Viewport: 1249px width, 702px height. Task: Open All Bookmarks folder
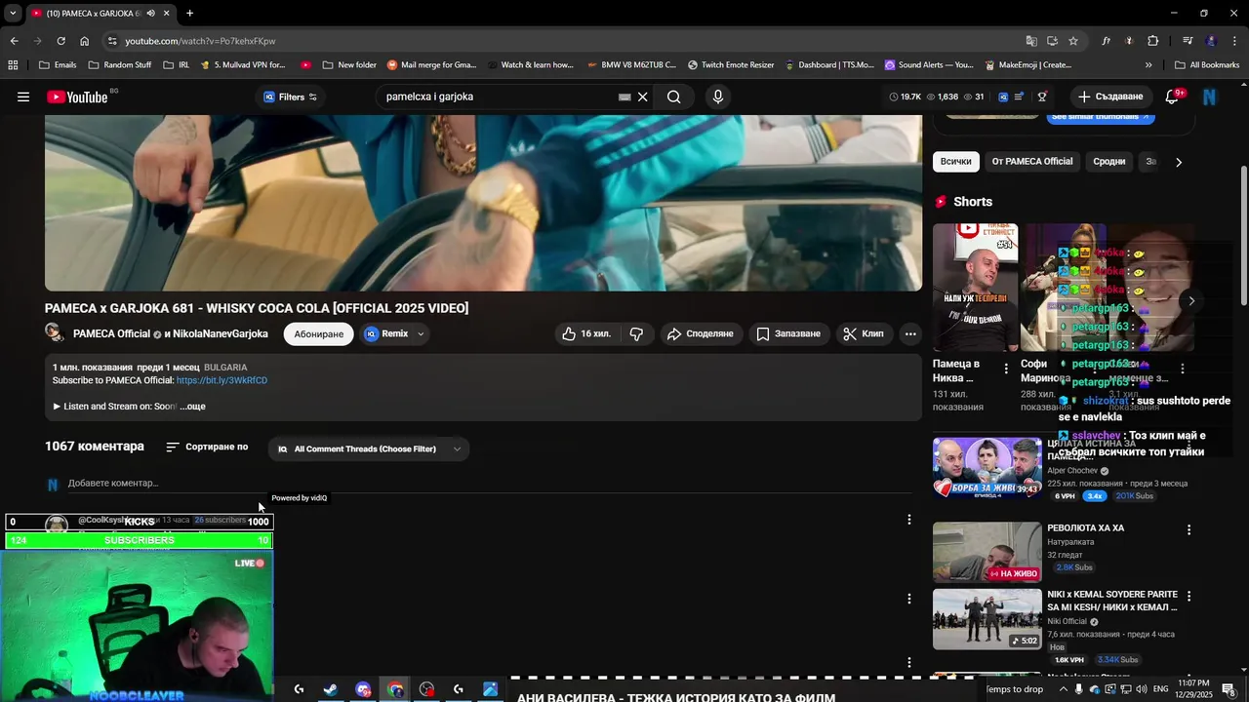[1207, 65]
